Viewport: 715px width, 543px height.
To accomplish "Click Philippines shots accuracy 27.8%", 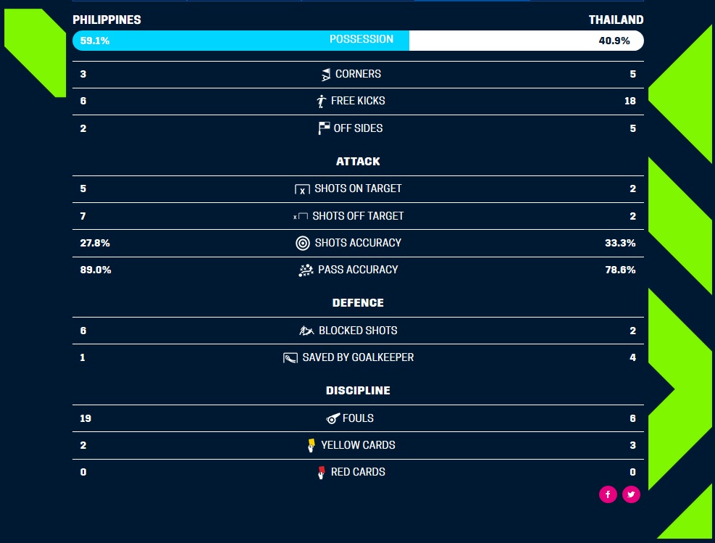I will pos(95,243).
